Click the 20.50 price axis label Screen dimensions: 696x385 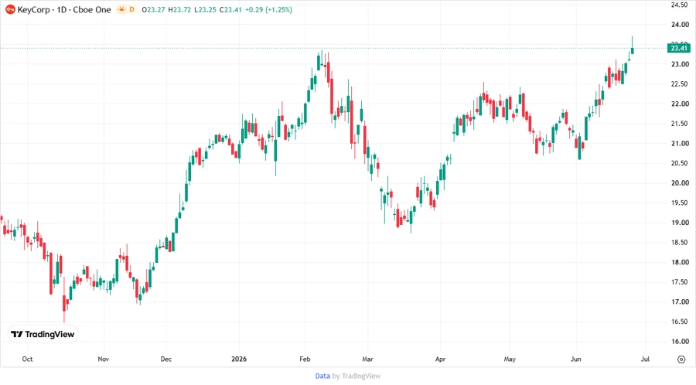click(680, 163)
